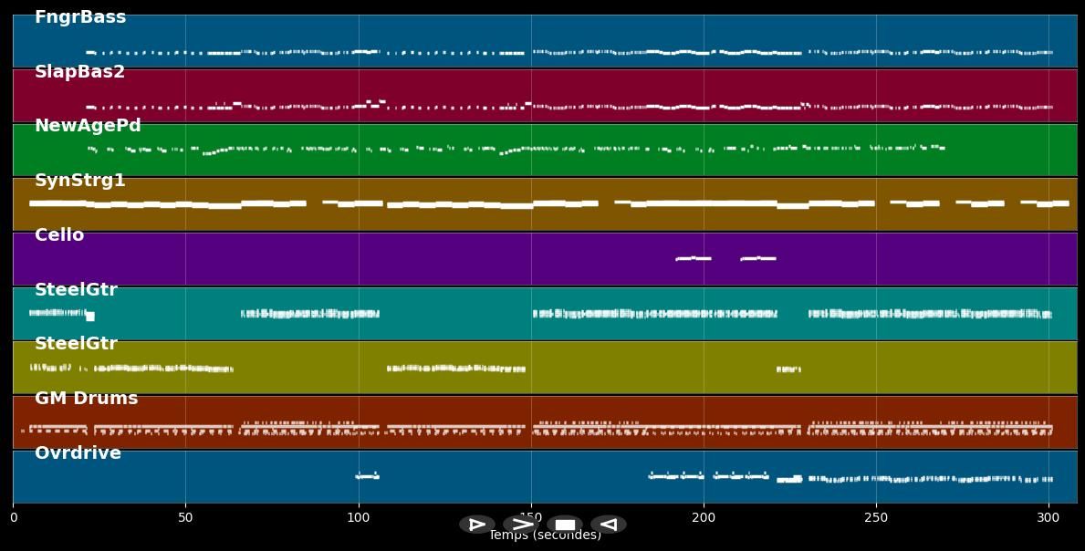Click the 100 mark on the time axis
This screenshot has height=551, width=1085.
(x=359, y=517)
